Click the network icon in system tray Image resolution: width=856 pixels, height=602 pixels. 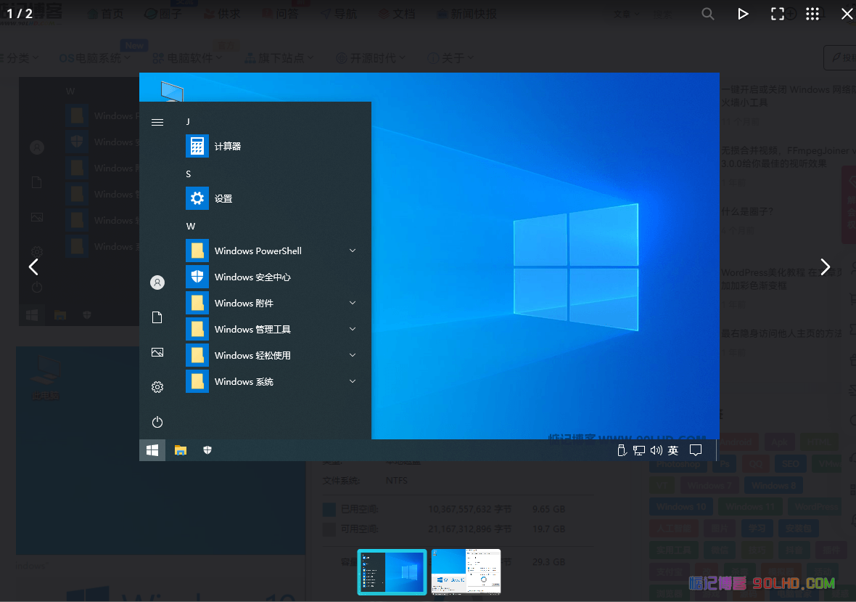tap(638, 450)
